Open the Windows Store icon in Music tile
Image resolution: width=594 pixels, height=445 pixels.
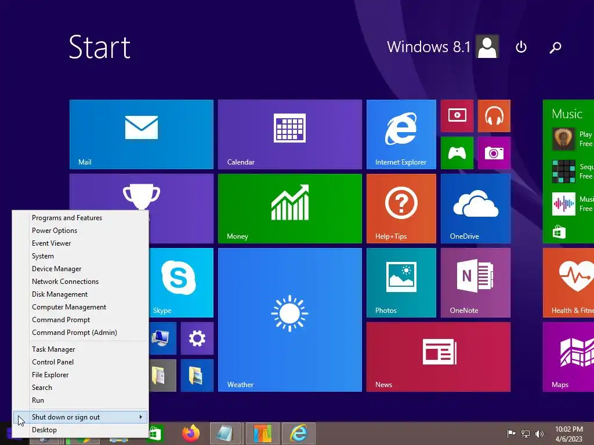click(x=559, y=232)
